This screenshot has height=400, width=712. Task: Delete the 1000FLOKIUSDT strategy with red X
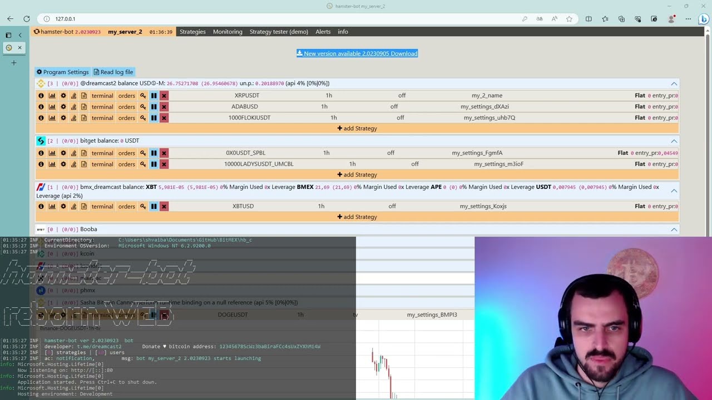coord(164,118)
